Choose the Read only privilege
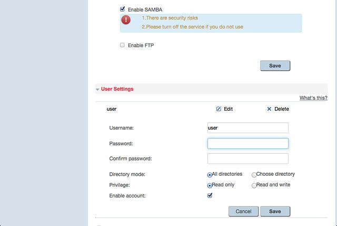The height and width of the screenshot is (226, 337). coord(210,186)
